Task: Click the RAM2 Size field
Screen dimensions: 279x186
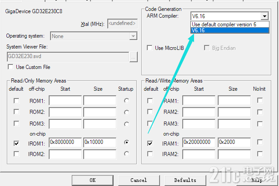Action: (x=234, y=112)
